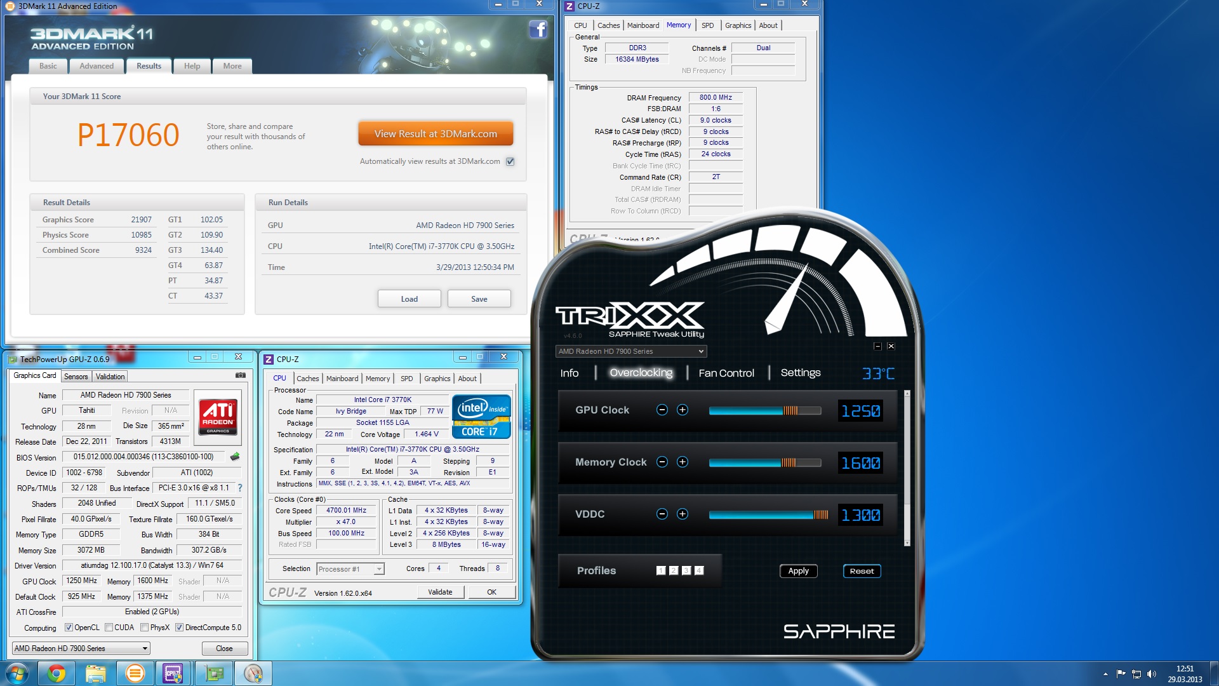Switch to 3DMark Advanced tab
The image size is (1219, 686).
click(97, 66)
